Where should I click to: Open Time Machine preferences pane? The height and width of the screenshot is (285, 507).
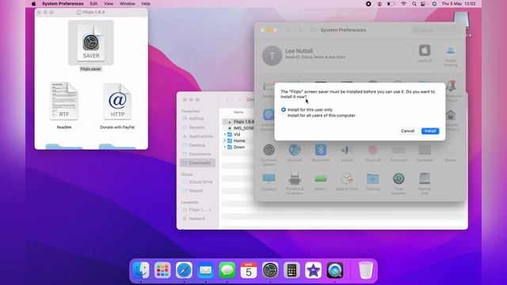tap(398, 184)
